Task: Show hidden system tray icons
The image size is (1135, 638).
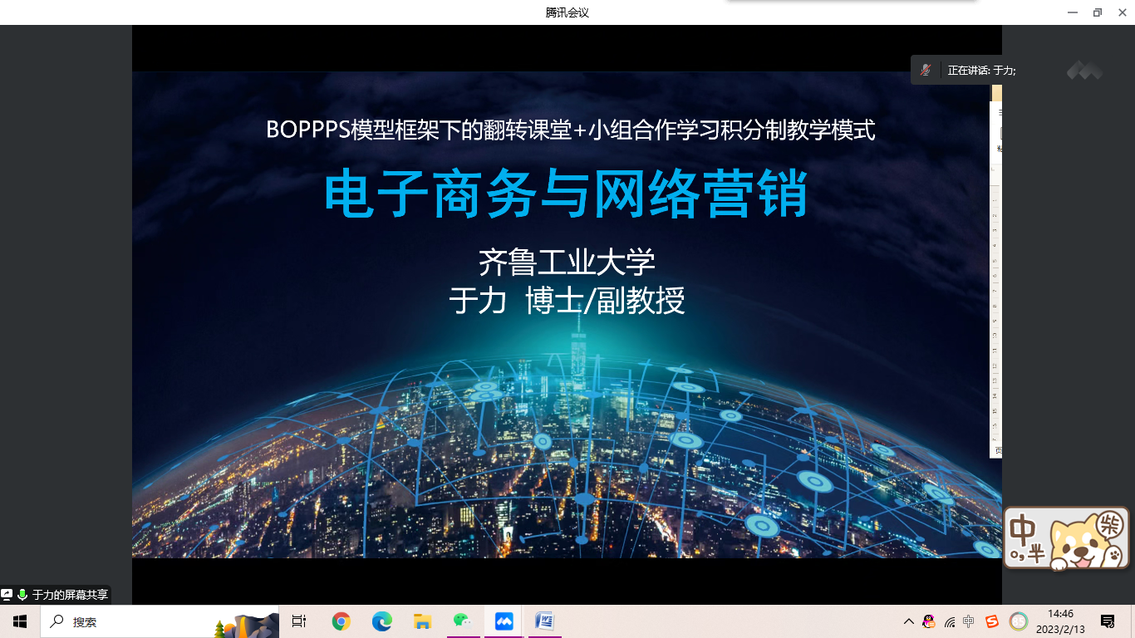Action: coord(909,621)
